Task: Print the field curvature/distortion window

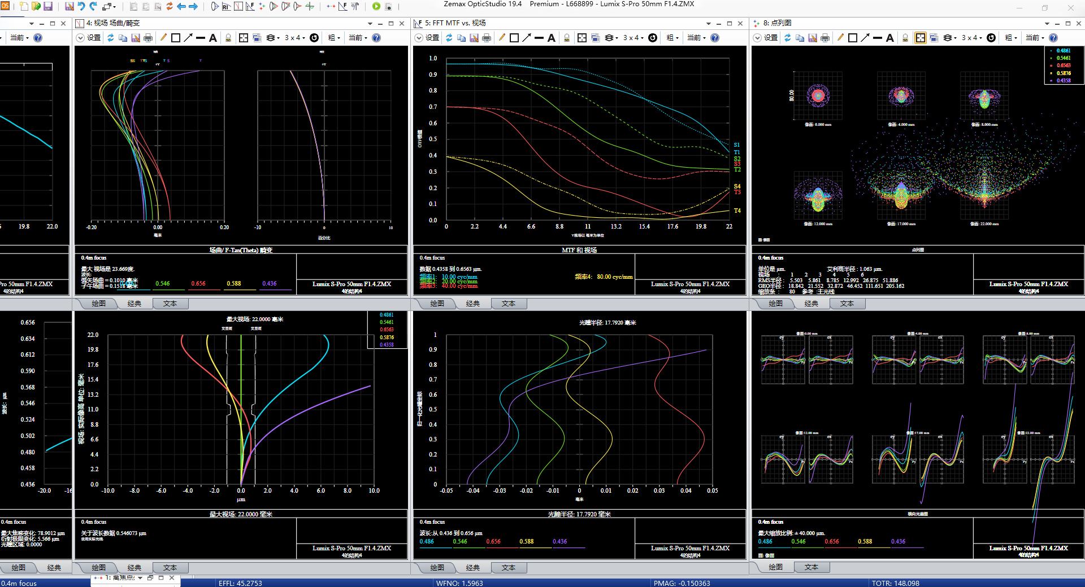Action: (148, 38)
